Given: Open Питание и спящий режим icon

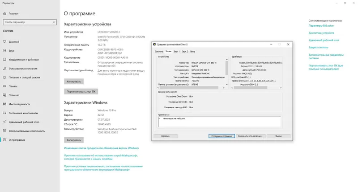Looking at the screenshot, I should click(4, 78).
